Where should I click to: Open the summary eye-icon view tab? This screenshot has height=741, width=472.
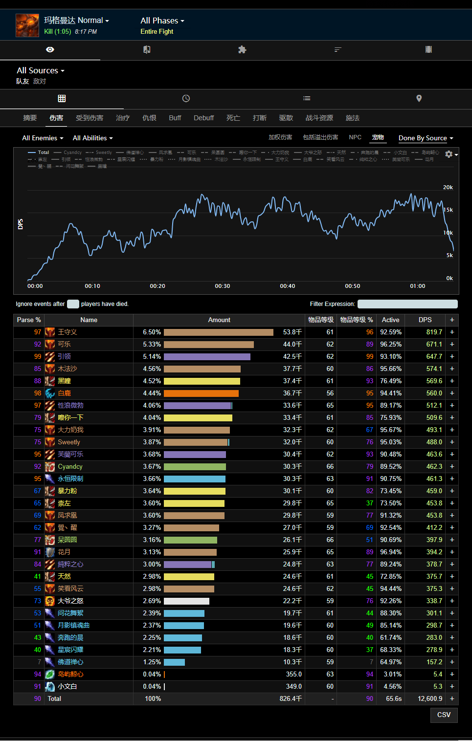coord(50,50)
